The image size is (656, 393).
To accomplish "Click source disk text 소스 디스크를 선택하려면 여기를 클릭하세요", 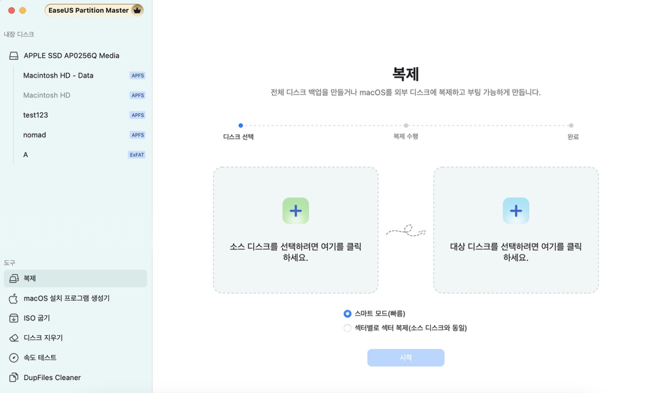I will tap(295, 252).
